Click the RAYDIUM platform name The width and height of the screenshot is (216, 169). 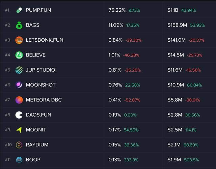point(37,145)
